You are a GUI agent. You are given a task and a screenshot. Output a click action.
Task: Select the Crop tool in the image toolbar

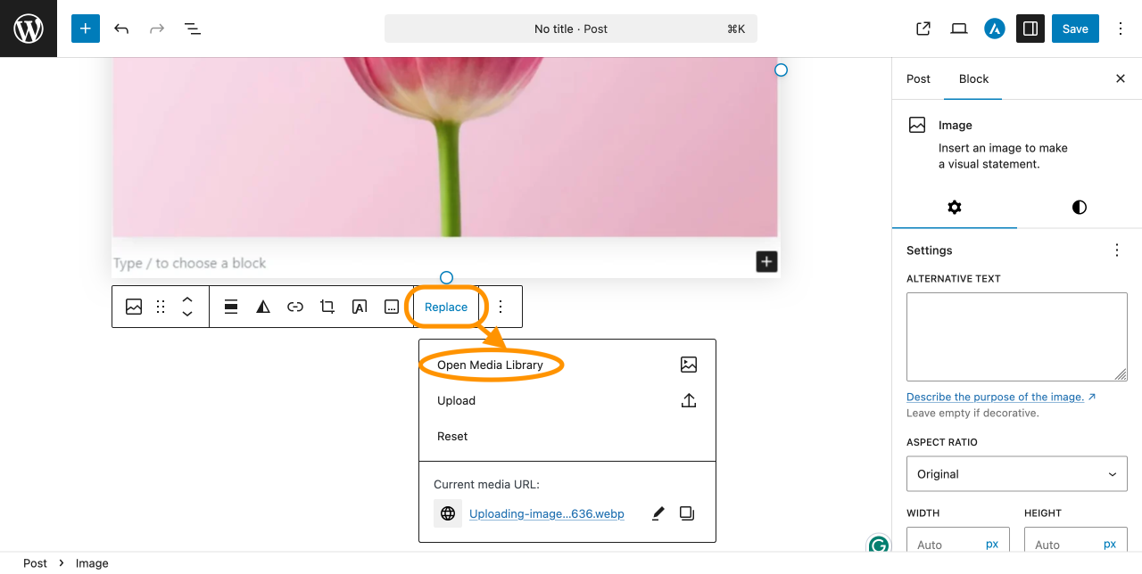(x=327, y=307)
